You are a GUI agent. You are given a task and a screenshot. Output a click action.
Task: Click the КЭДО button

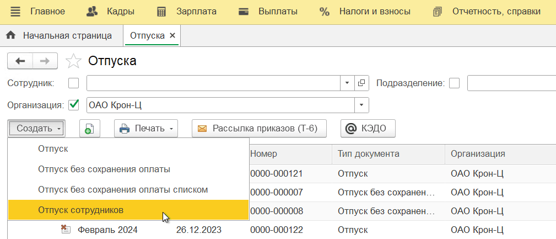[x=368, y=128]
